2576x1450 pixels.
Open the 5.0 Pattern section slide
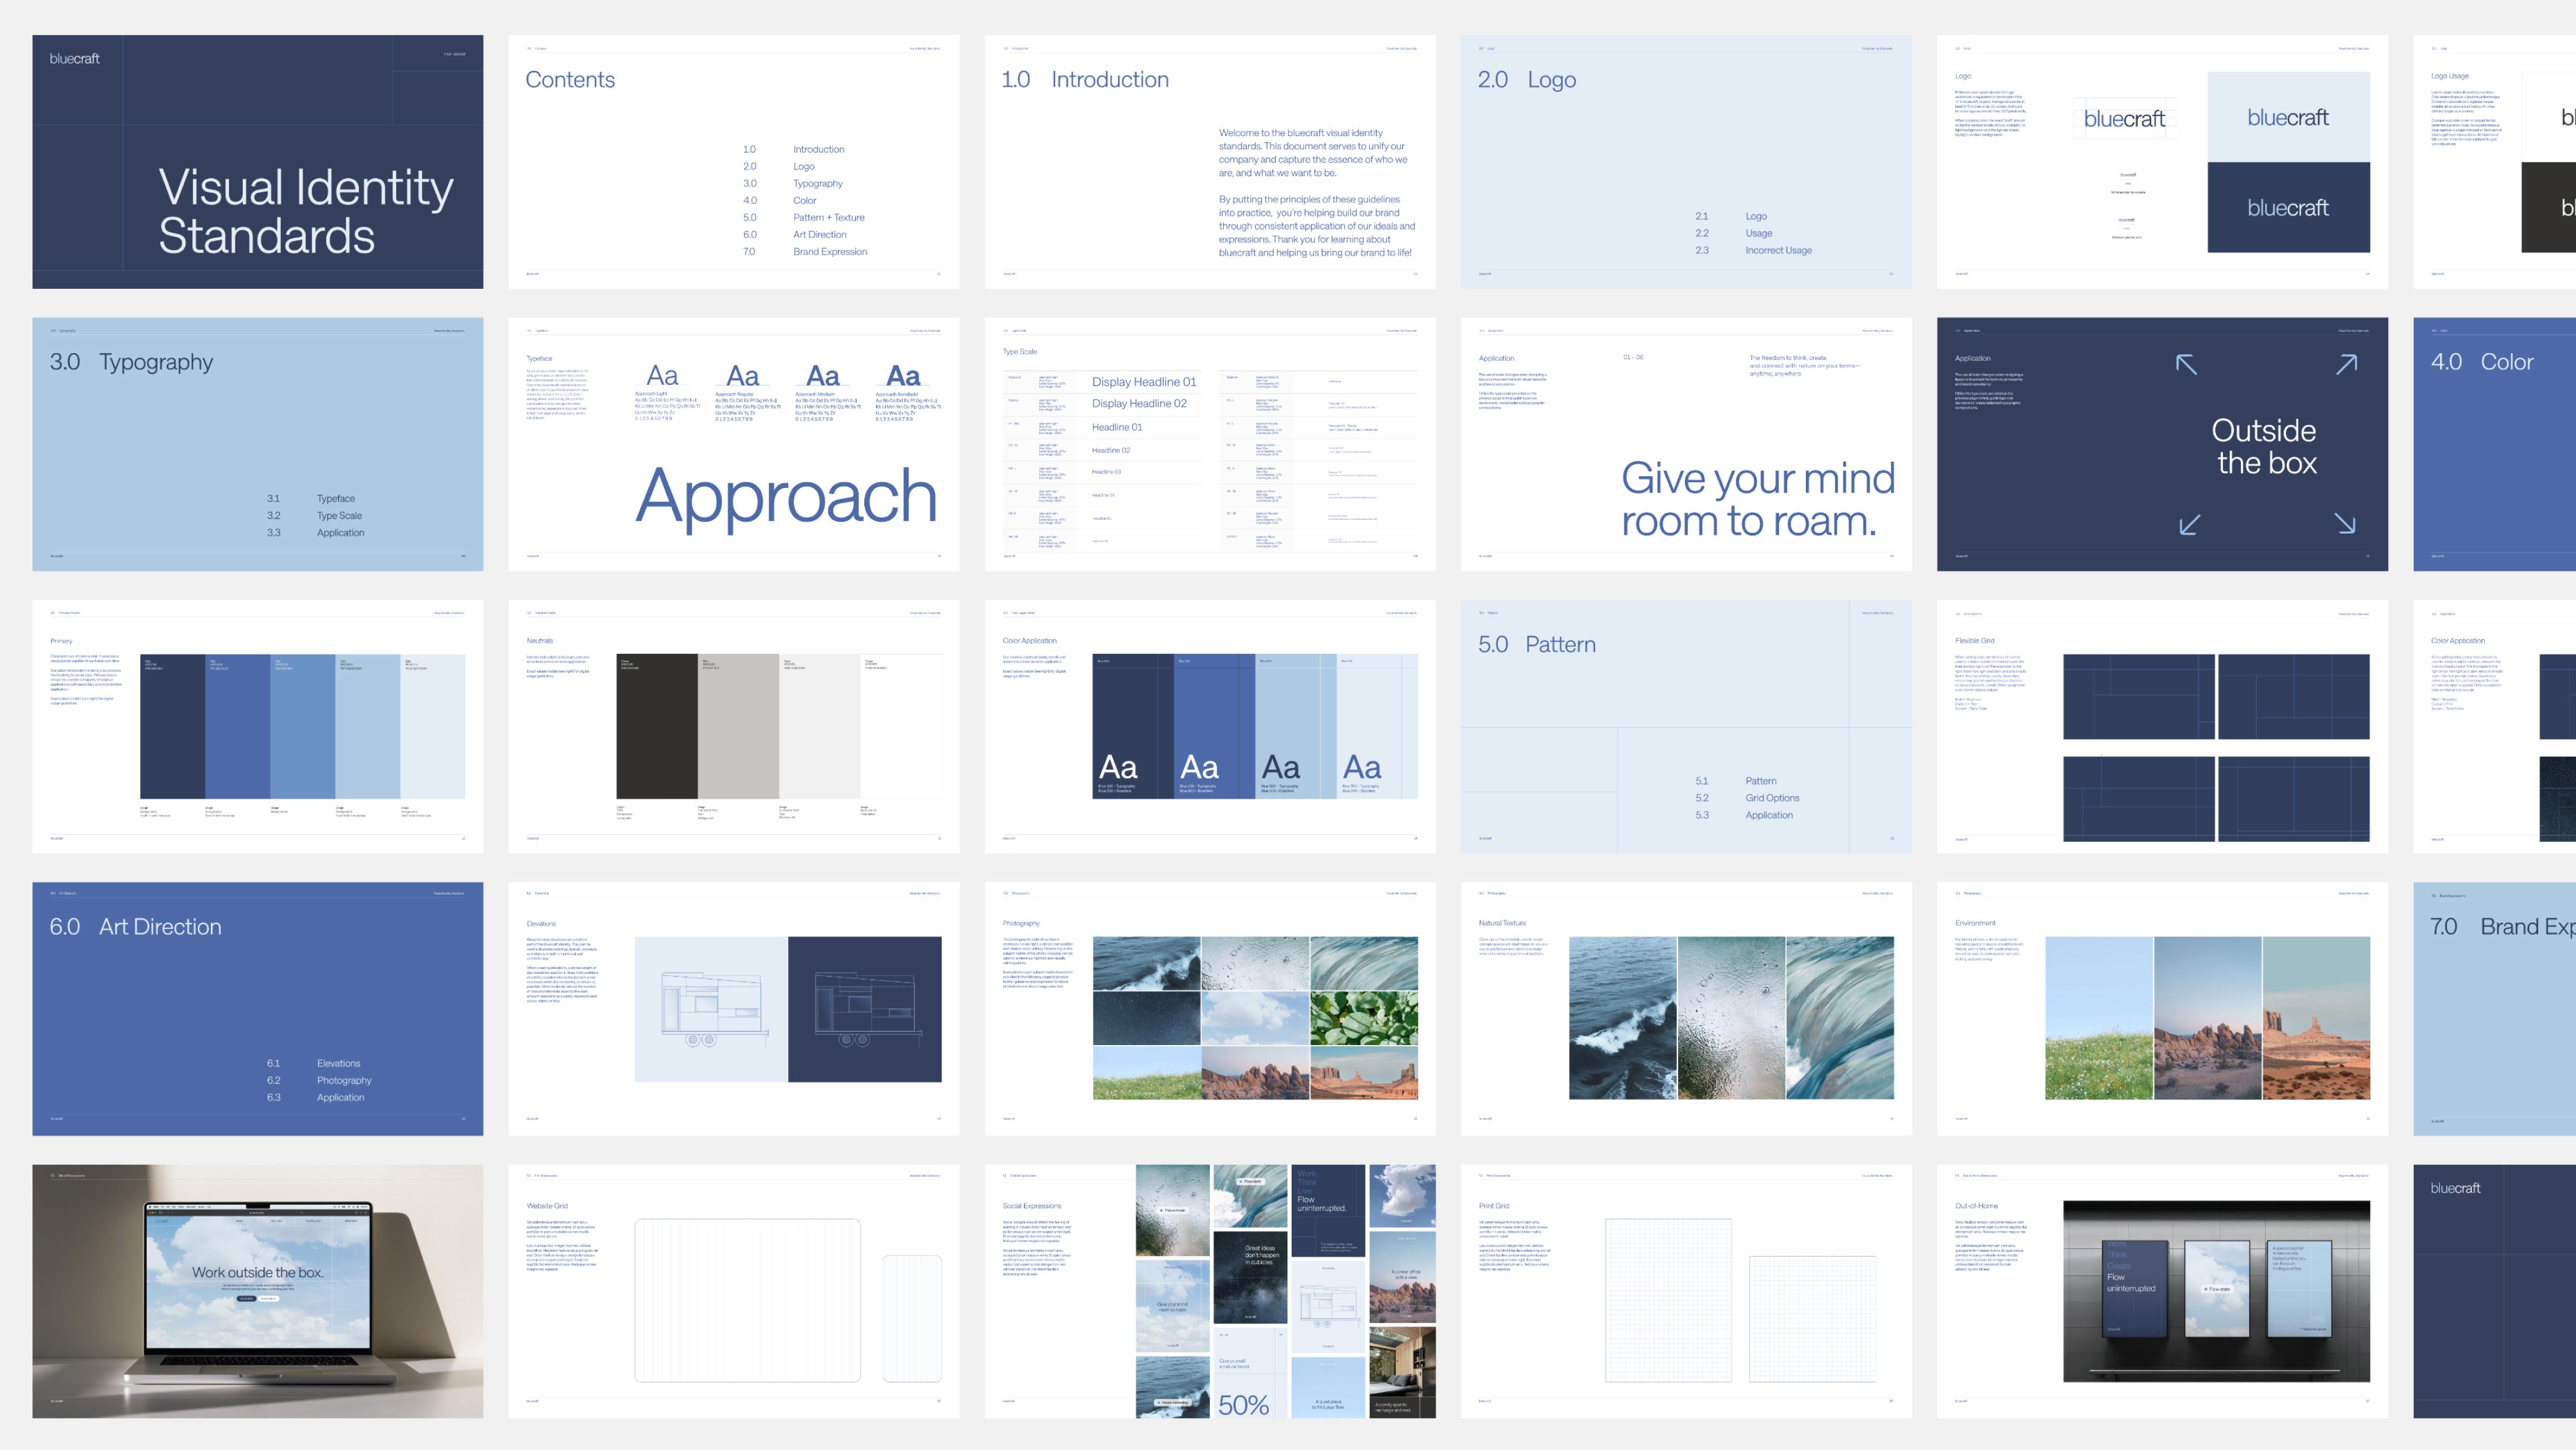[1686, 726]
